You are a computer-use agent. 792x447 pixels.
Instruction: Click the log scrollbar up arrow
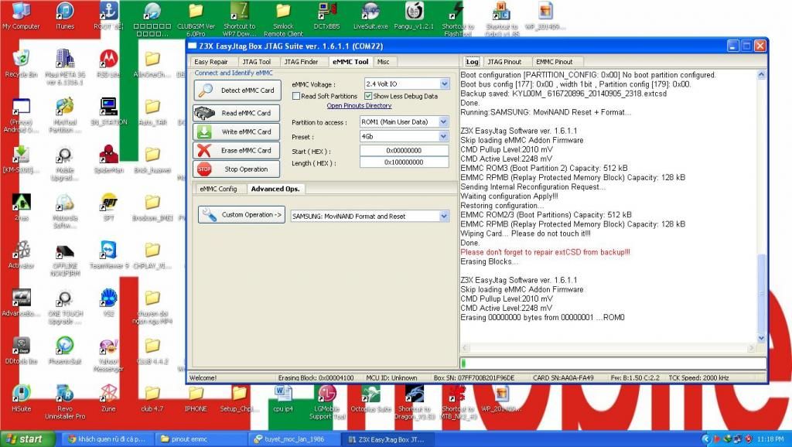click(x=761, y=75)
